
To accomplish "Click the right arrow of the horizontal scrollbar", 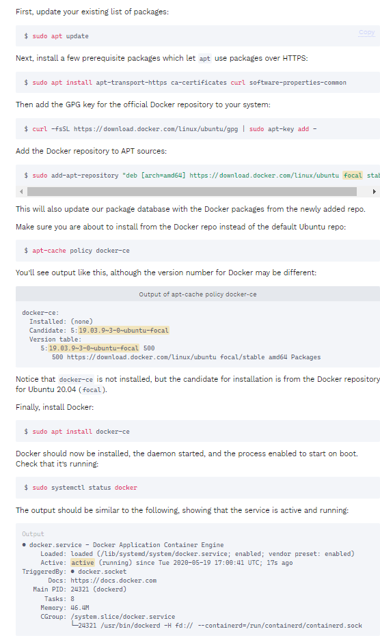I will pos(374,191).
